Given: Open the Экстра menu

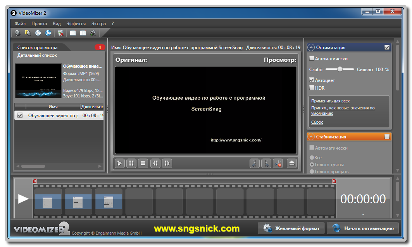Looking at the screenshot, I should click(98, 24).
